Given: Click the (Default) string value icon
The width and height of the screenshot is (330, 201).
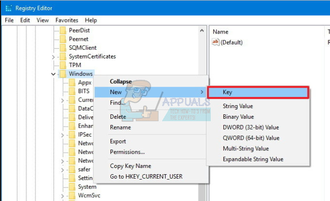Looking at the screenshot, I should click(216, 42).
